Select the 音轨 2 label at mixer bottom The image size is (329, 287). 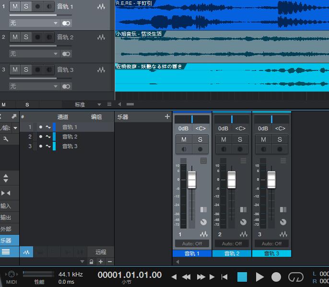pos(232,253)
